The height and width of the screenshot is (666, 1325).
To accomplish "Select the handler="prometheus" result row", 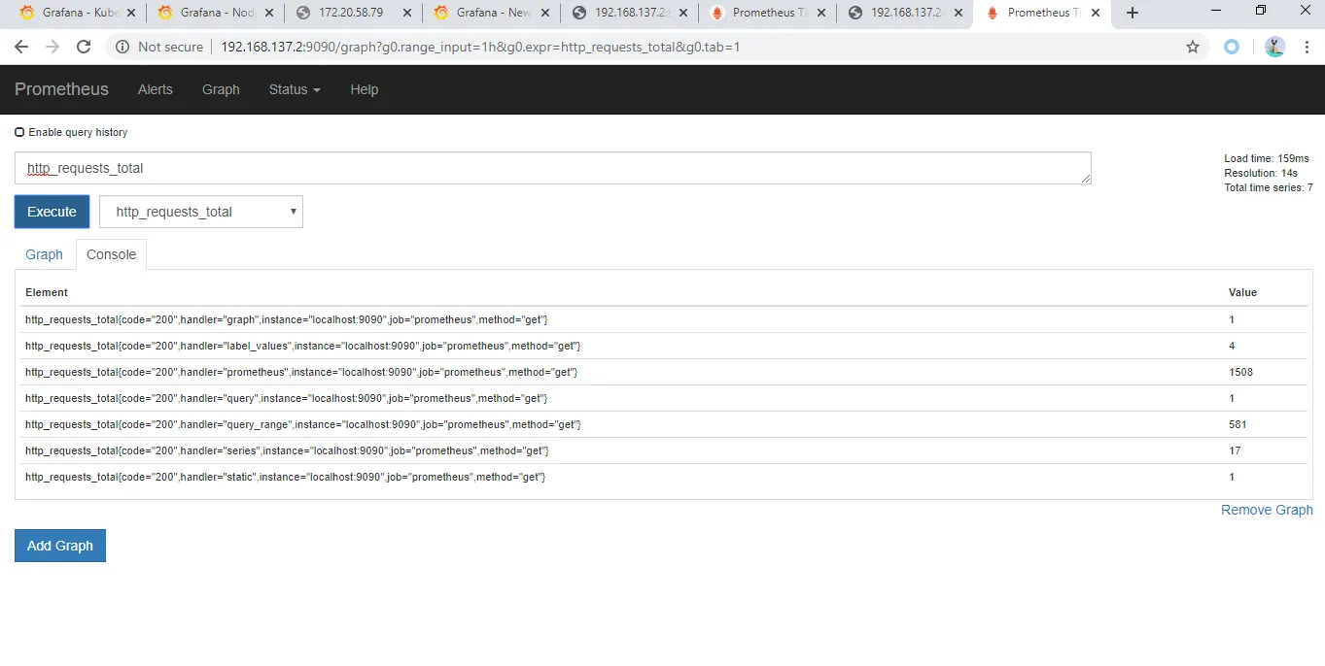I will click(x=664, y=372).
